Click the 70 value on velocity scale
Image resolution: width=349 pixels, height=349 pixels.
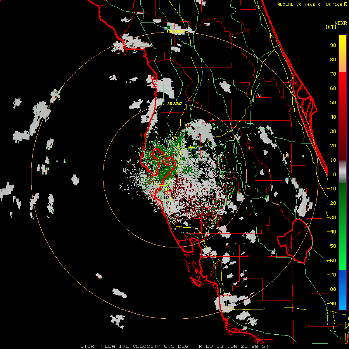(333, 74)
